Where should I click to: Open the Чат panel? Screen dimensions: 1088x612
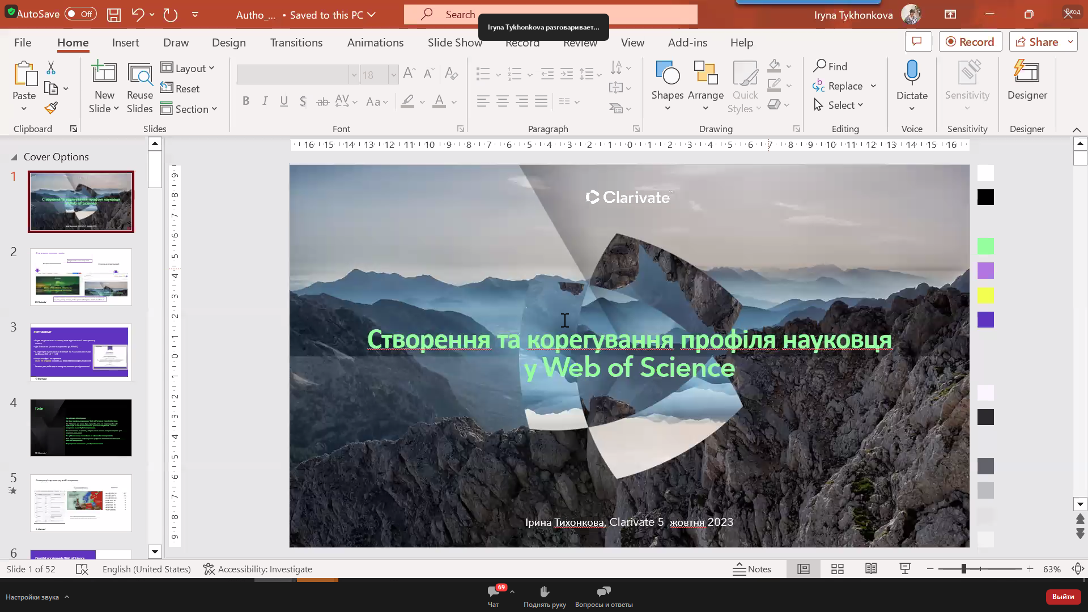pyautogui.click(x=494, y=597)
